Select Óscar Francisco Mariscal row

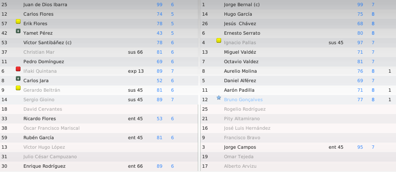(99, 128)
